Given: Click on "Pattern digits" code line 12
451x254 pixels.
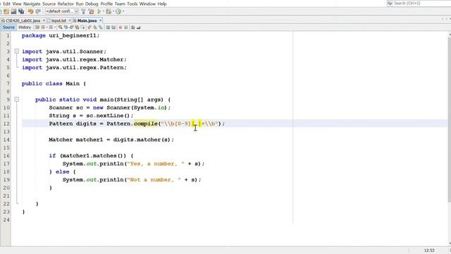Looking at the screenshot, I should (x=137, y=123).
